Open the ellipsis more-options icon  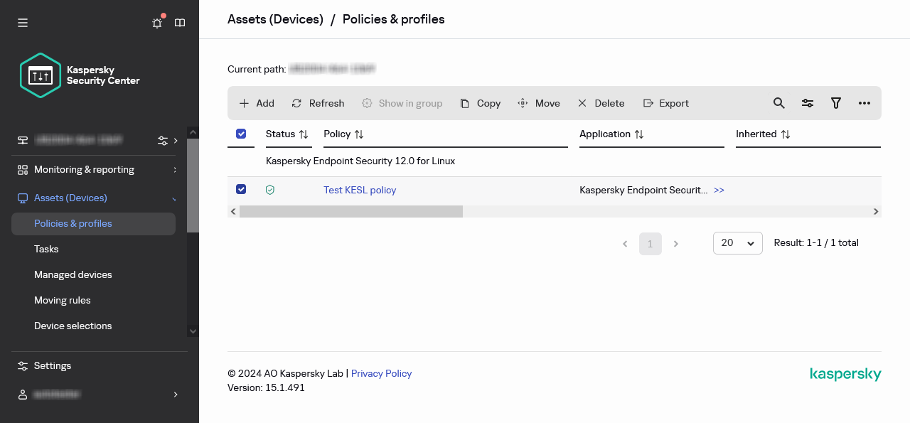pos(864,103)
